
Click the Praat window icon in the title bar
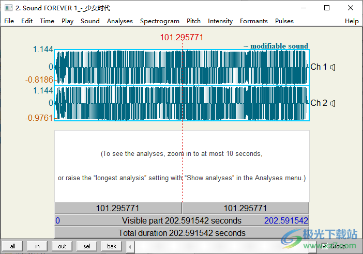[x=7, y=8]
